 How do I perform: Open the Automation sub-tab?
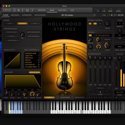(27, 15)
